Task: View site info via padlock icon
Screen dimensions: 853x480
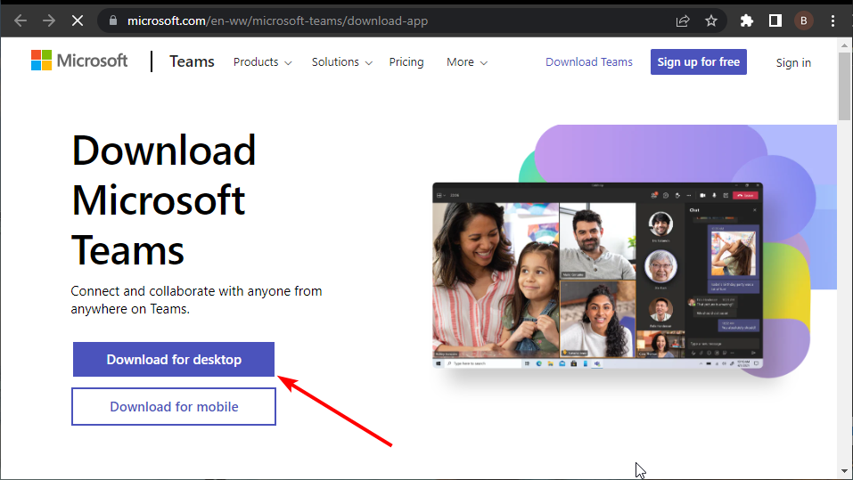Action: pos(111,20)
